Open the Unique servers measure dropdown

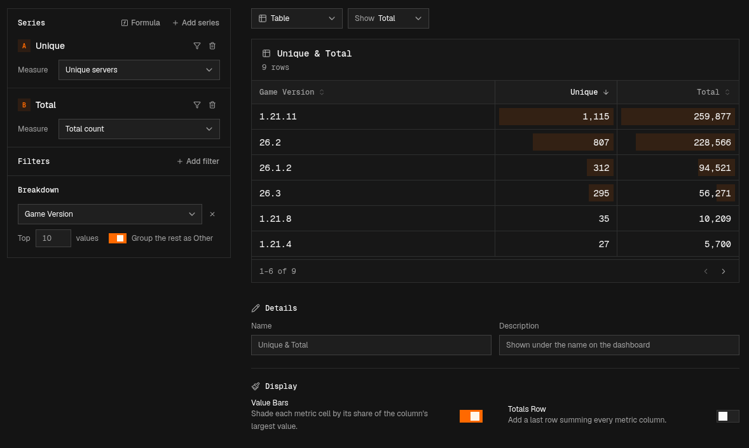pos(139,70)
